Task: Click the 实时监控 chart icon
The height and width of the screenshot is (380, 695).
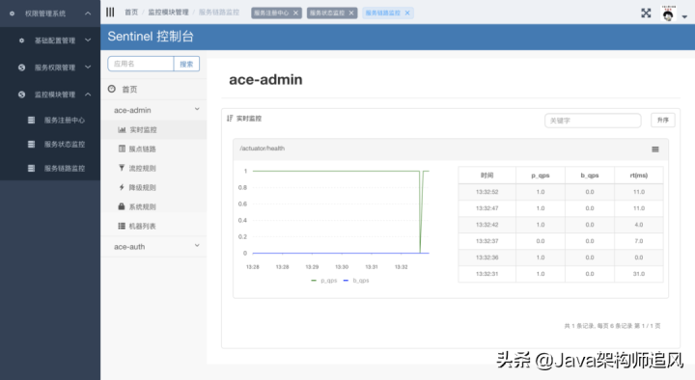Action: point(122,130)
